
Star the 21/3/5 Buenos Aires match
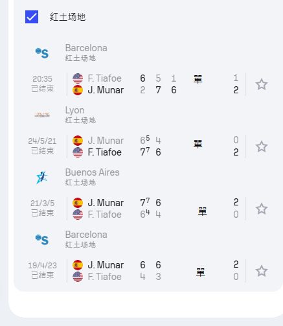[x=262, y=209]
